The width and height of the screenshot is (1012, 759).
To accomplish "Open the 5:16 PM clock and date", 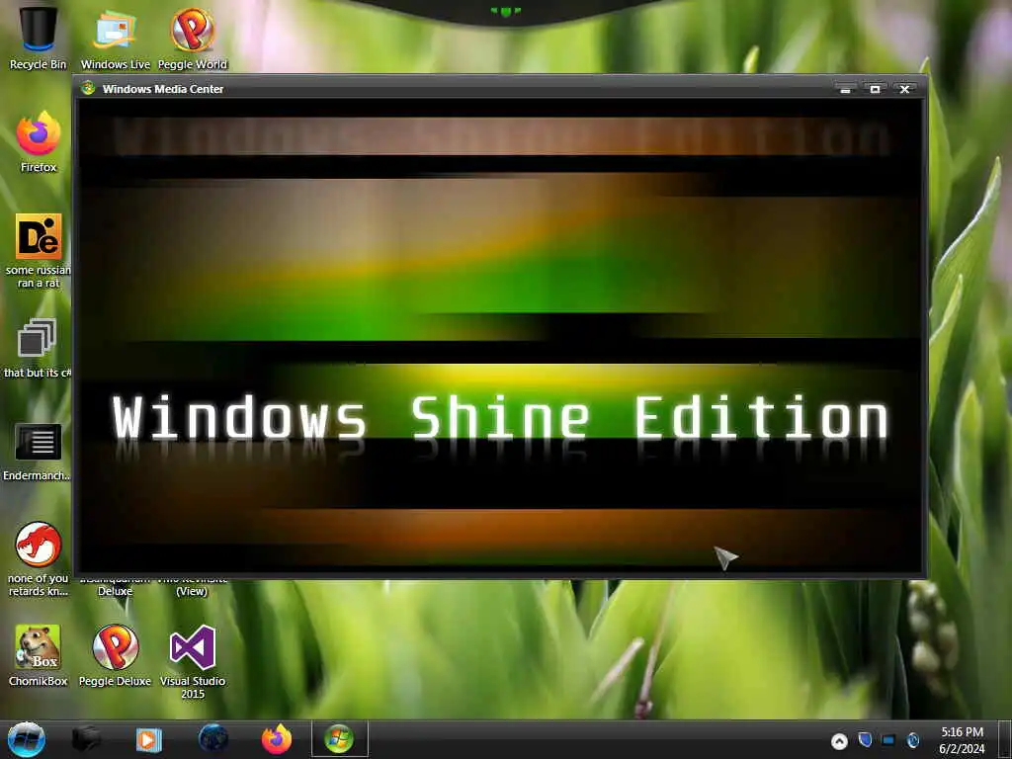I will pyautogui.click(x=962, y=740).
